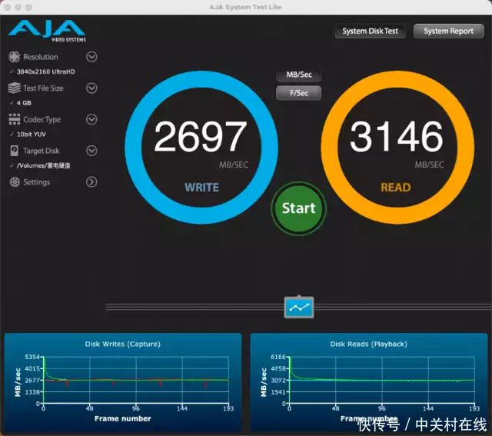Select the 10bit YUV codec option
The image size is (492, 436).
(31, 135)
